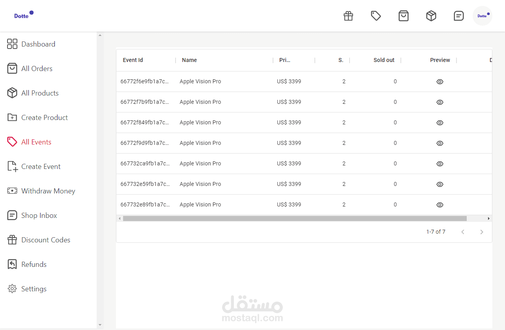
Task: Select event ID cell 66772f849fb1a7c...
Action: pyautogui.click(x=145, y=122)
